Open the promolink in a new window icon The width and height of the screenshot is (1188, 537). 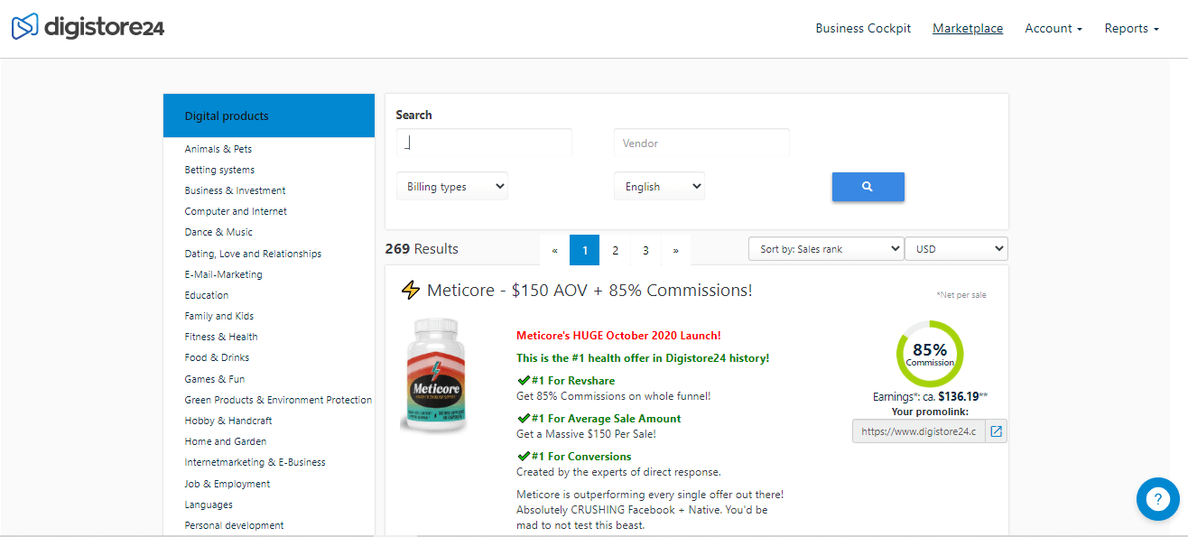[x=996, y=431]
